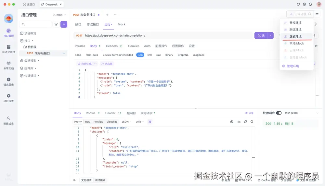The width and height of the screenshot is (325, 186).
Task: Open the auto-generate dropdown arrow
Action: click(x=95, y=64)
